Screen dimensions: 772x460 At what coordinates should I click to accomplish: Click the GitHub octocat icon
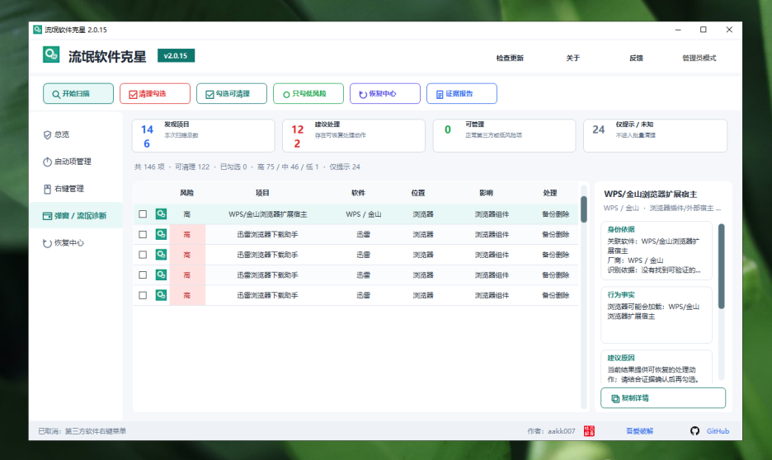(x=694, y=431)
